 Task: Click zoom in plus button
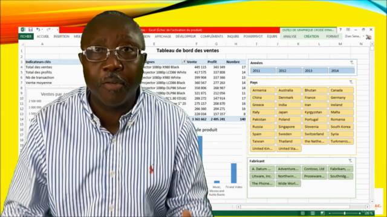[360, 213]
